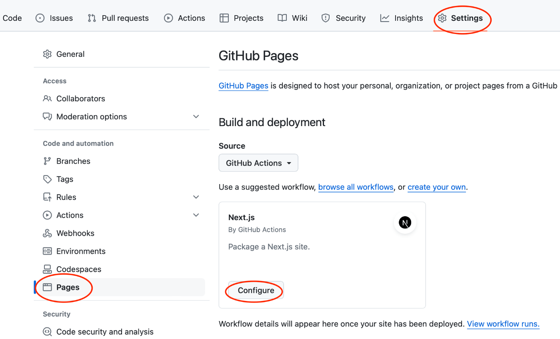560x339 pixels.
Task: Click the 'Code and automation' section header
Action: click(x=78, y=143)
